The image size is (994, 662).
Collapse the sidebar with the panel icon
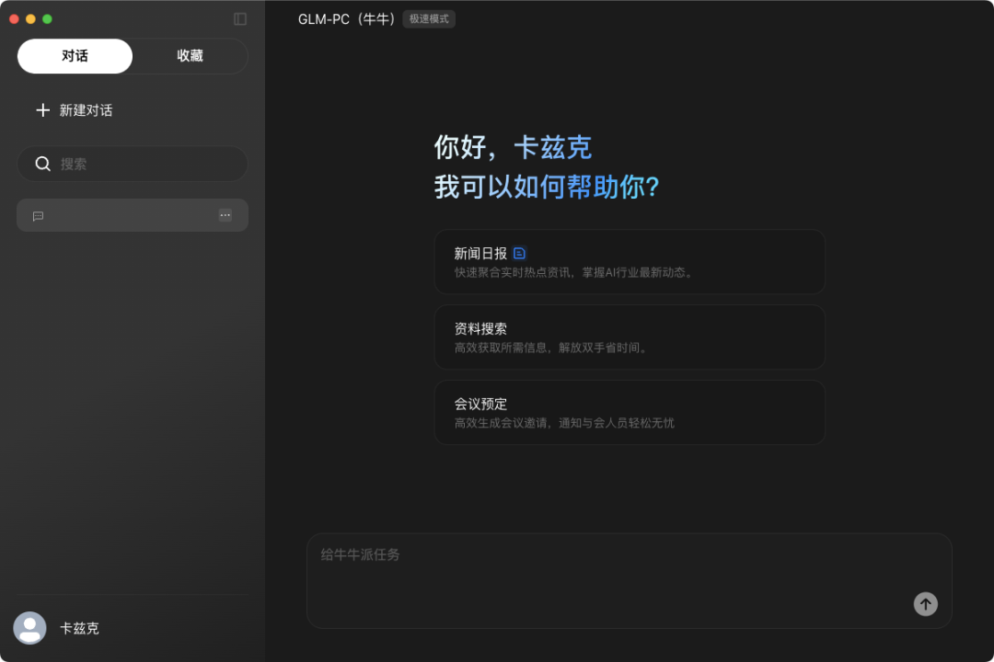tap(239, 18)
